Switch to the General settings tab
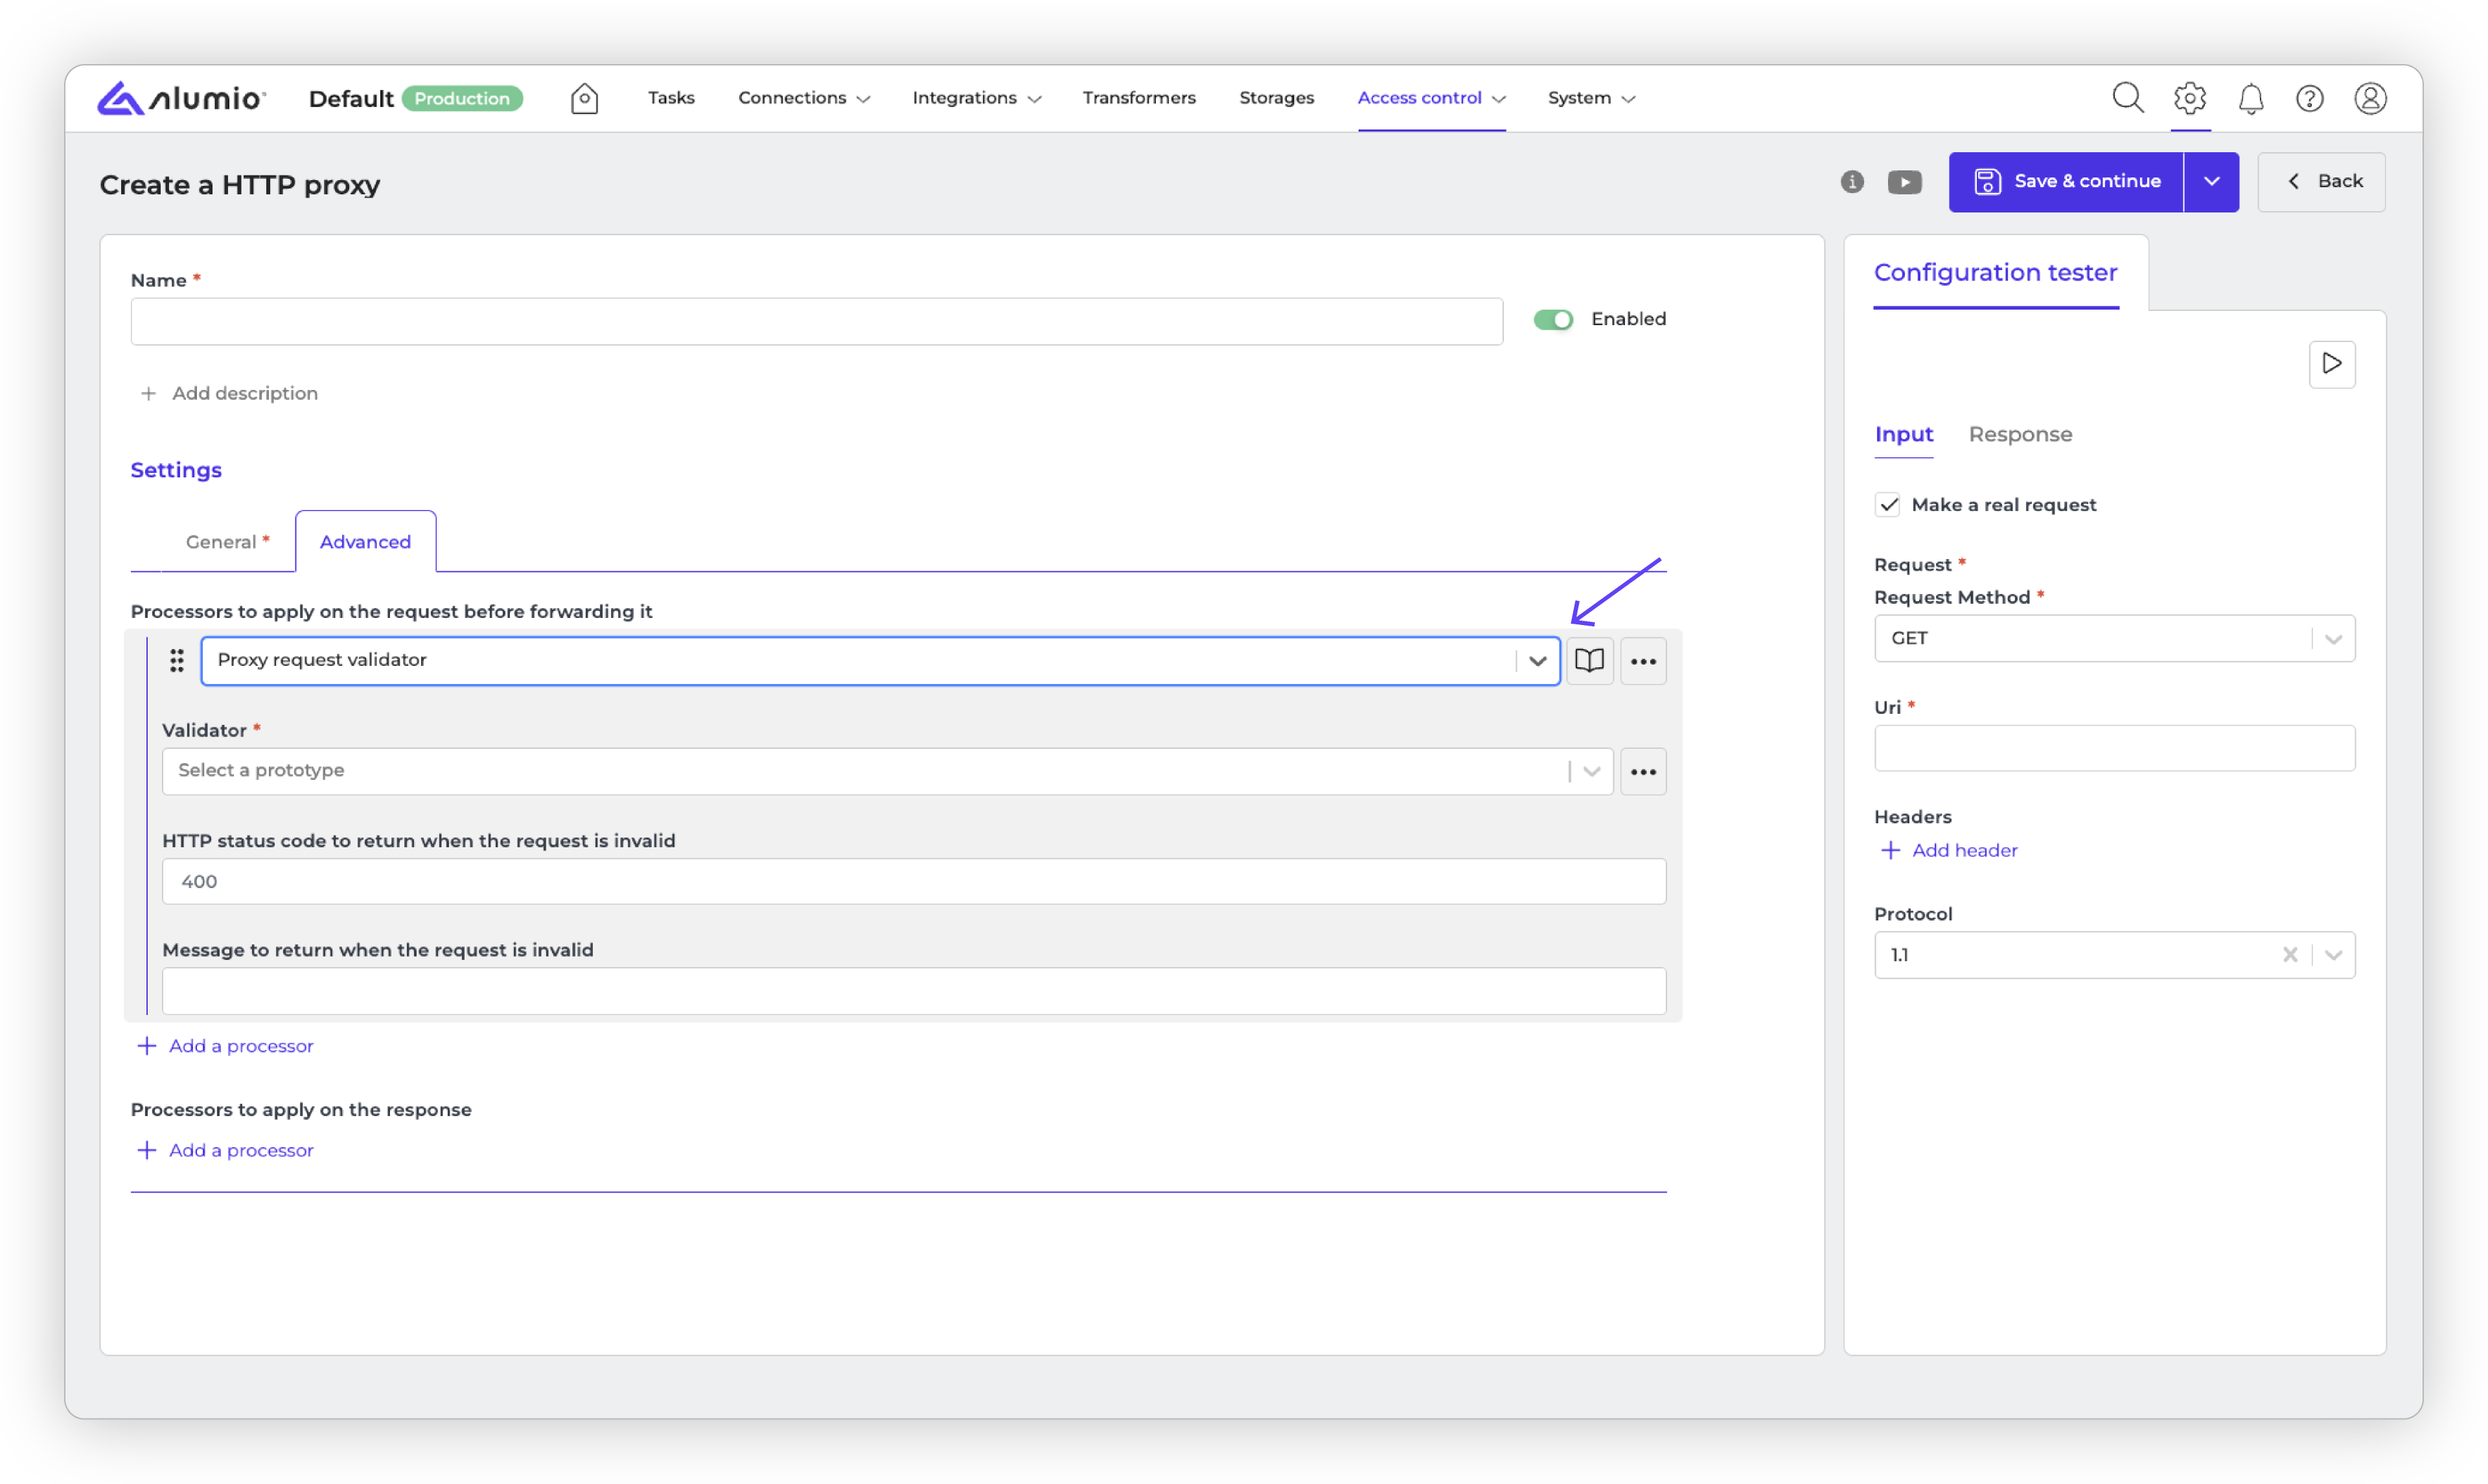2488x1484 pixels. point(222,542)
